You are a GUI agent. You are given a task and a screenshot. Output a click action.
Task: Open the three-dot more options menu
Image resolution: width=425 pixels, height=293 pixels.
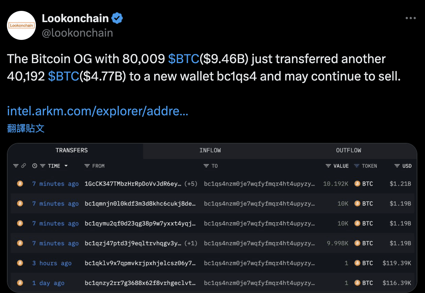coord(410,18)
